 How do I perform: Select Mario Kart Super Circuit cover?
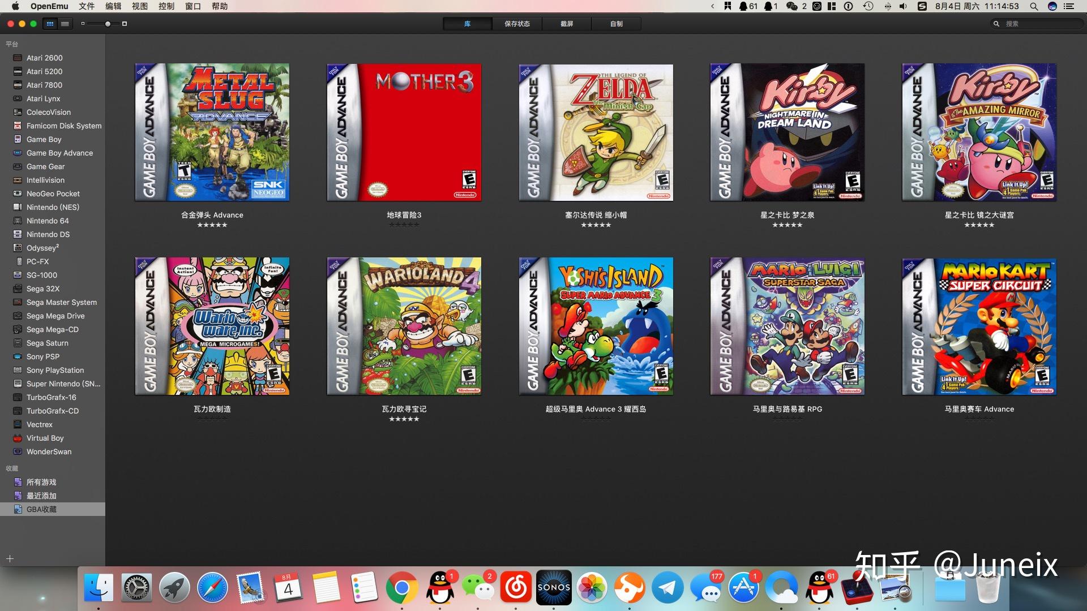pos(979,326)
